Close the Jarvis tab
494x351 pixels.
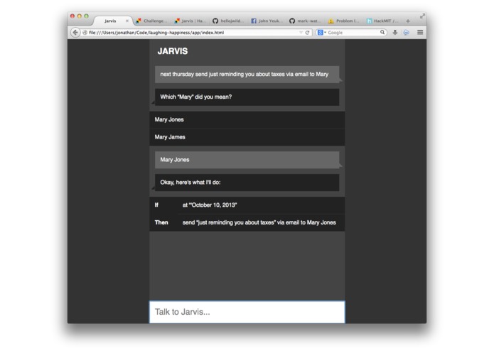tap(127, 21)
